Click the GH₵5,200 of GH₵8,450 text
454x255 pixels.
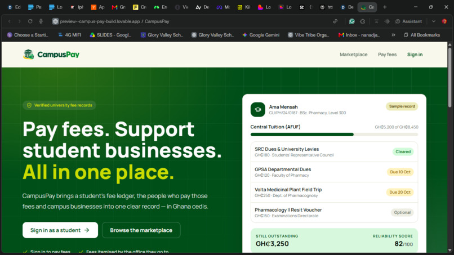coord(397,127)
